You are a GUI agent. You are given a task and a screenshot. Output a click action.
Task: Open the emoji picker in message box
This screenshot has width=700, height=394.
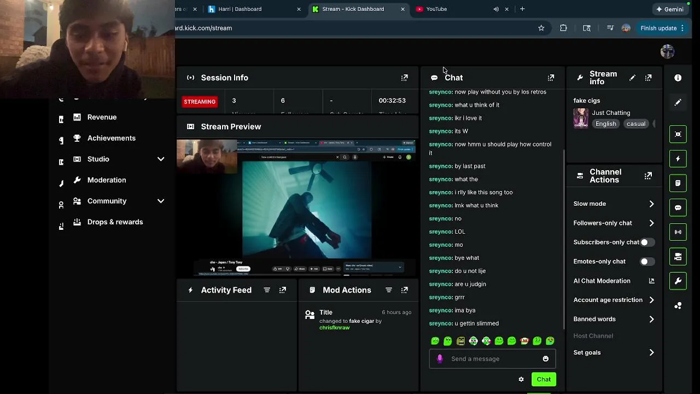pos(545,359)
